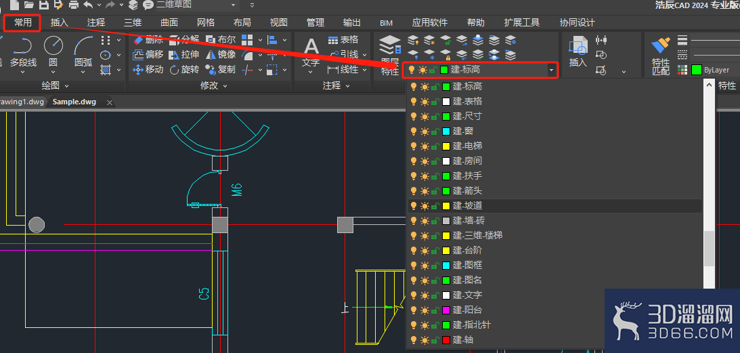
Task: Click the Explode (分解) tool
Action: tap(184, 39)
